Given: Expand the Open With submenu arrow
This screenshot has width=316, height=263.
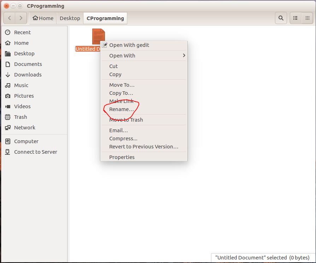Looking at the screenshot, I should pyautogui.click(x=184, y=55).
